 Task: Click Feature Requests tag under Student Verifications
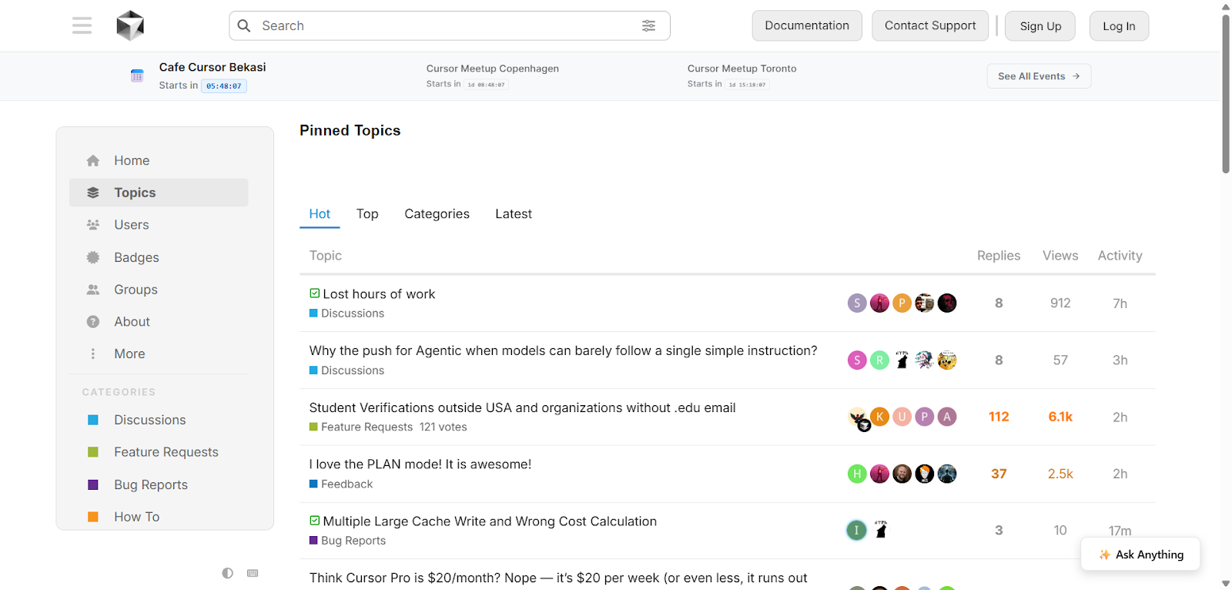click(361, 427)
